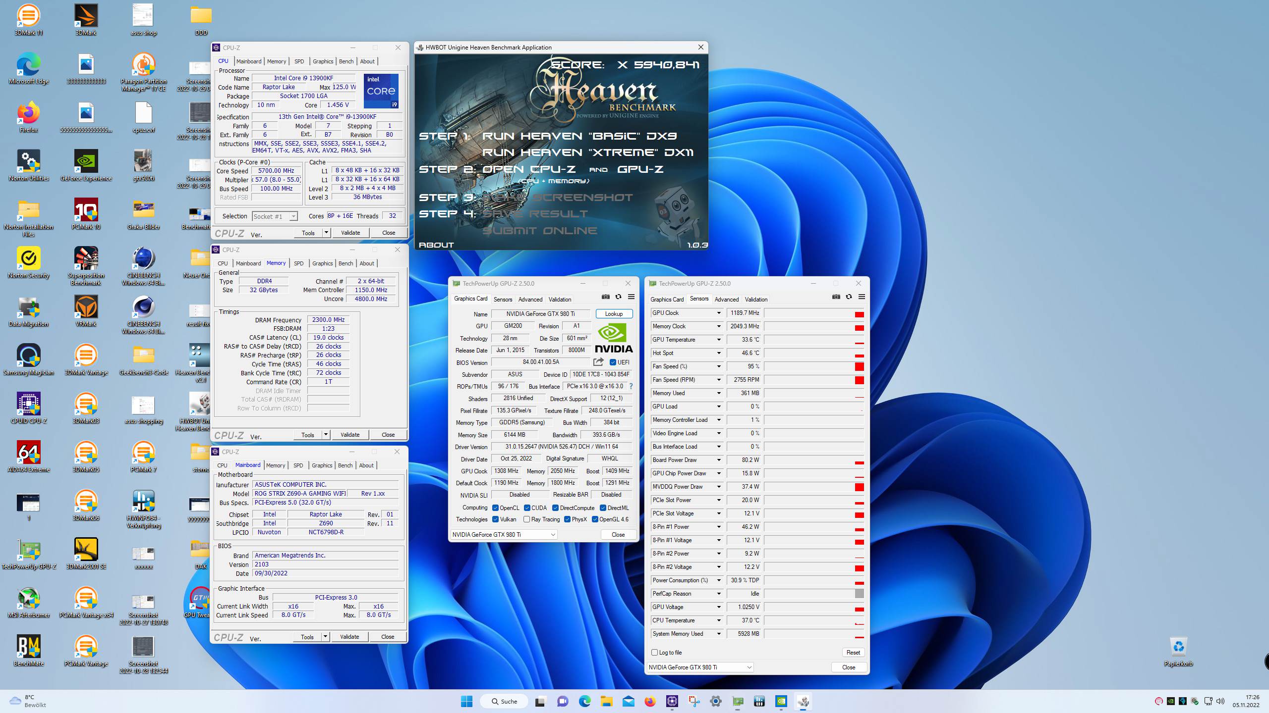Open File Explorer from the taskbar
This screenshot has width=1269, height=713.
pos(606,701)
